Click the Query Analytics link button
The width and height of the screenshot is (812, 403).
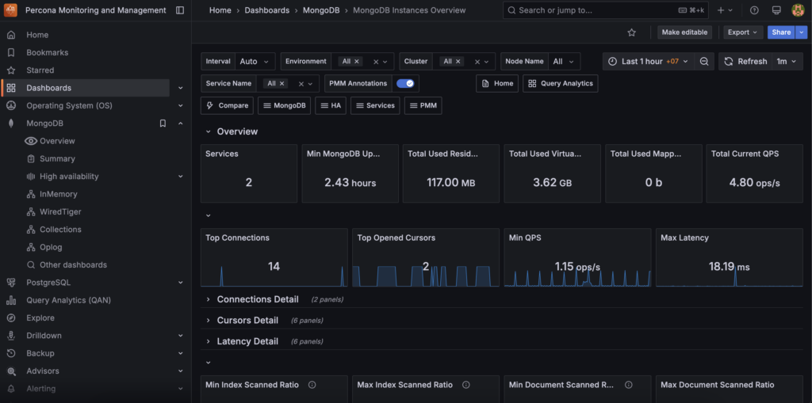[x=561, y=83]
